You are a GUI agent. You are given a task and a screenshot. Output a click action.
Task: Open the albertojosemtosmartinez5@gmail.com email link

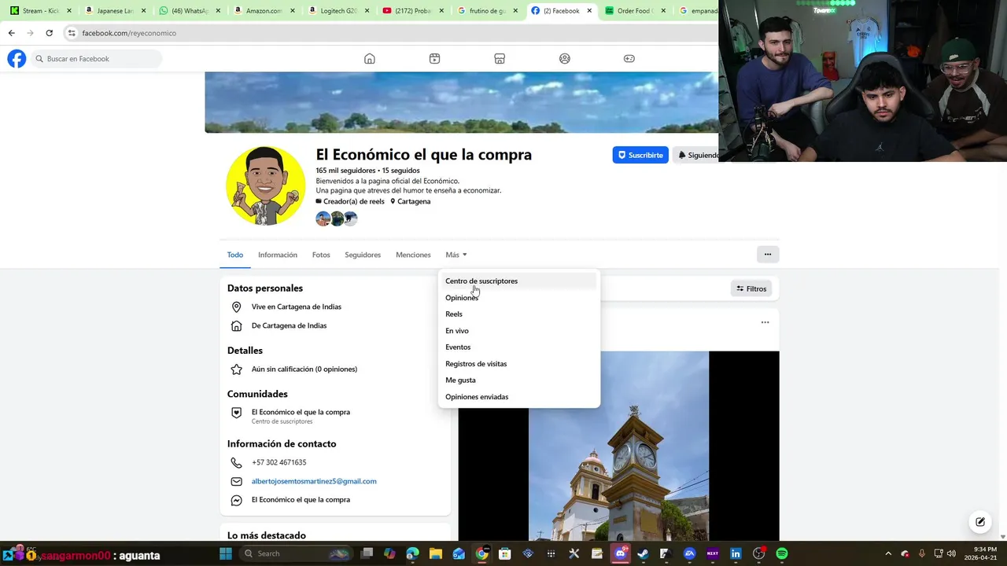point(314,481)
